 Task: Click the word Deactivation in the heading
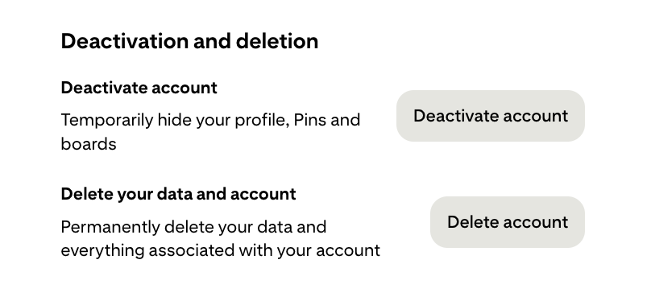pos(125,41)
